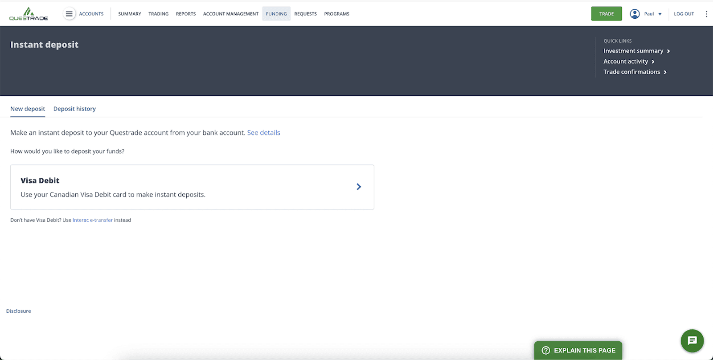This screenshot has width=713, height=360.
Task: Go to Account activity quick link
Action: [629, 61]
